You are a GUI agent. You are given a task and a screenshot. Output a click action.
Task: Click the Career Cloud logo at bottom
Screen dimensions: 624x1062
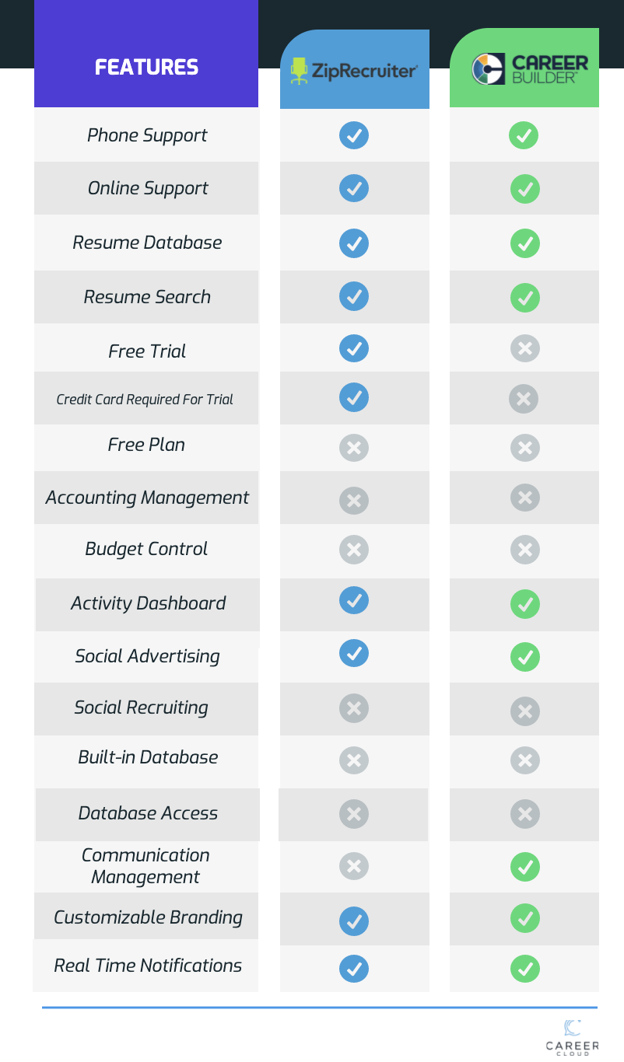tap(573, 1036)
